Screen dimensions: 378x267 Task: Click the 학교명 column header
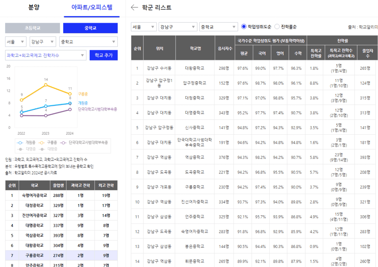[x=195, y=48]
